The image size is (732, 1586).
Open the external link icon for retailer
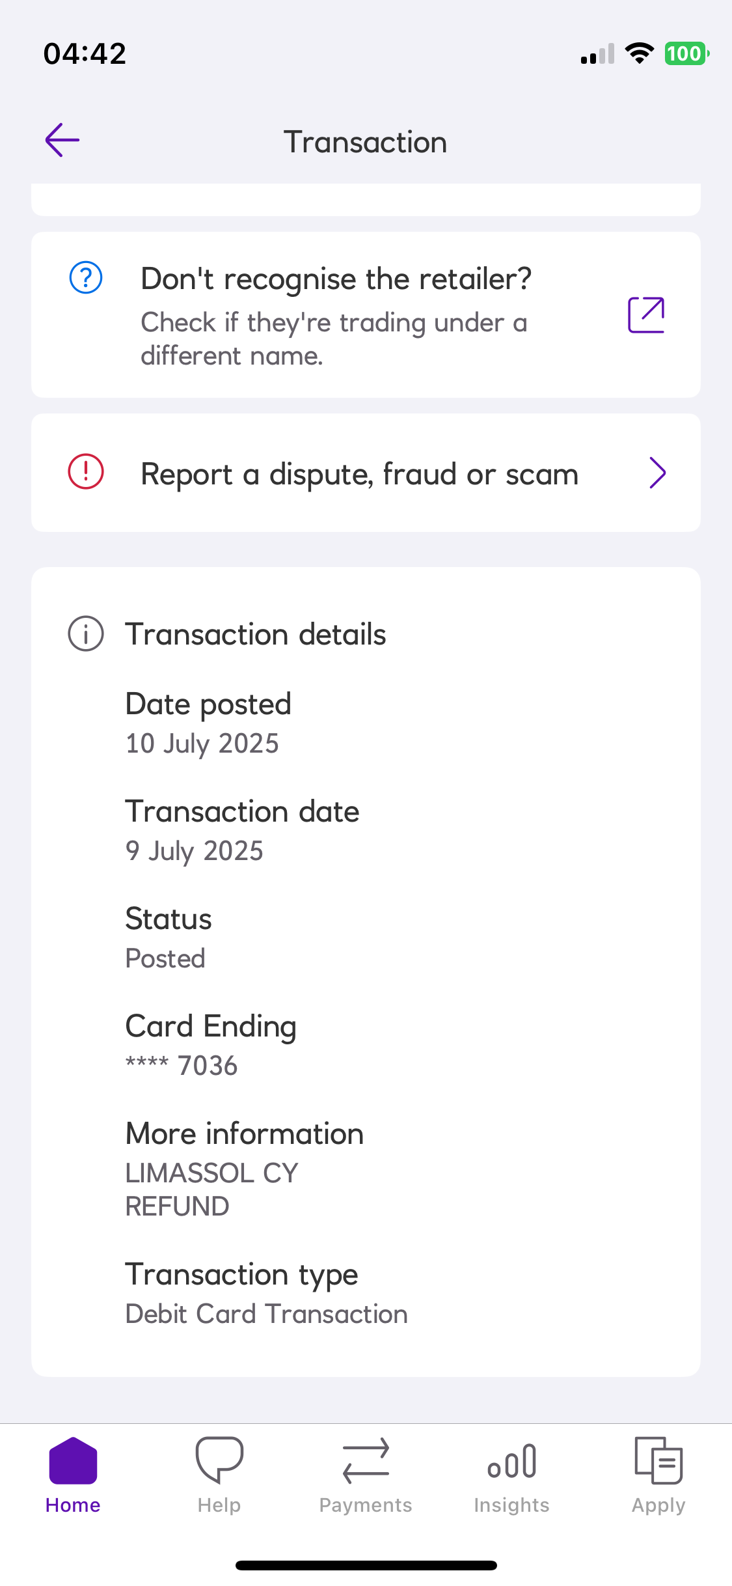point(645,315)
